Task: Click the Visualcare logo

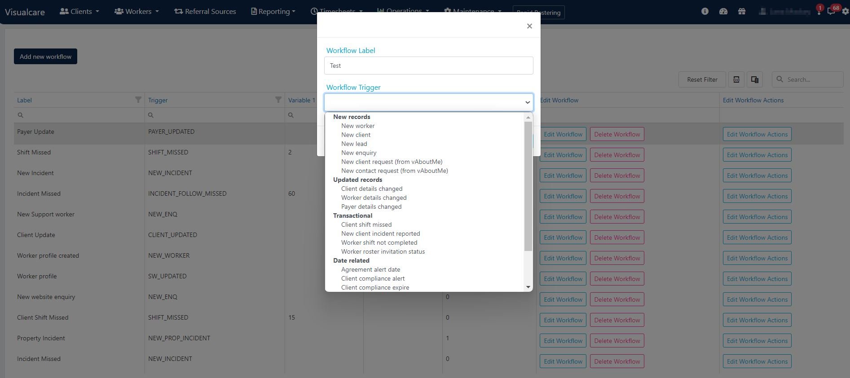Action: 25,12
